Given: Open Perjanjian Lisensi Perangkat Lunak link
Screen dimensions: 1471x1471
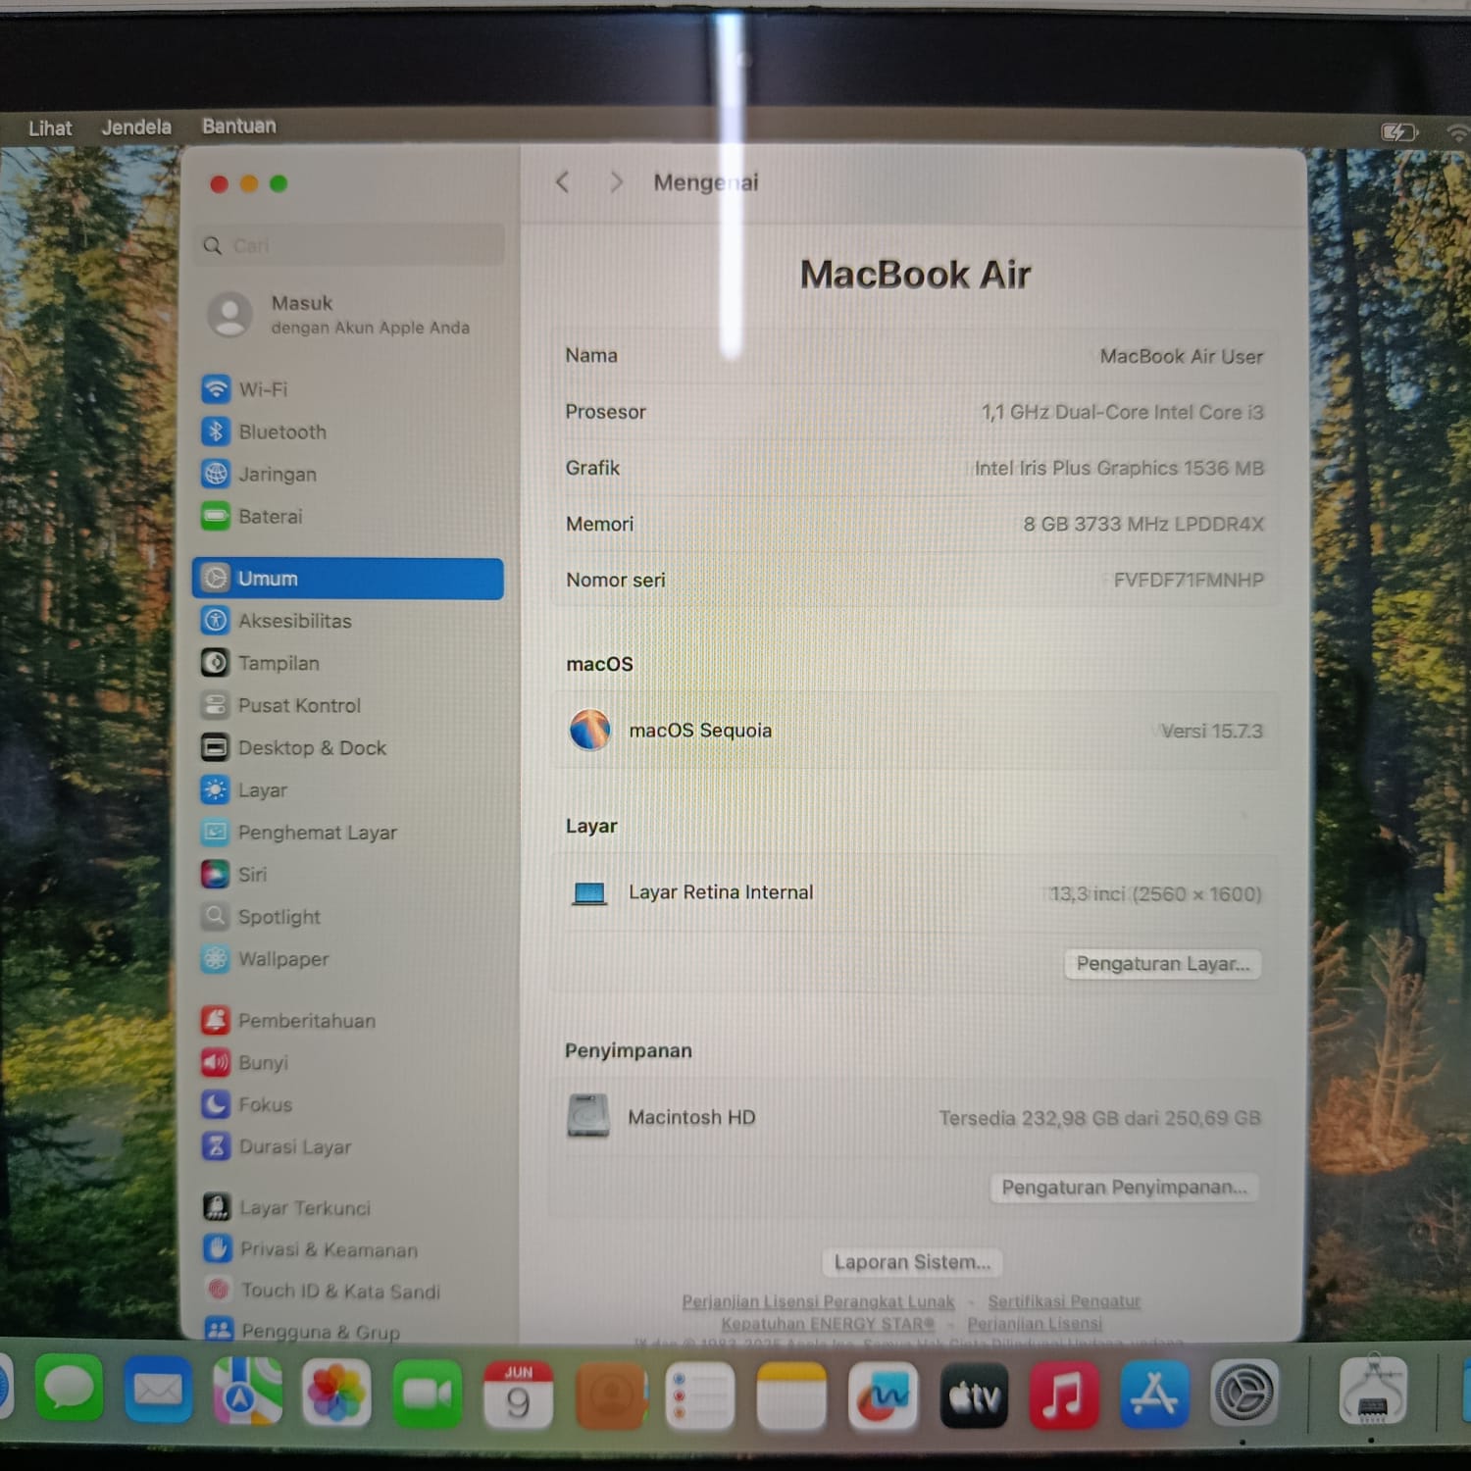Looking at the screenshot, I should click(x=818, y=1301).
